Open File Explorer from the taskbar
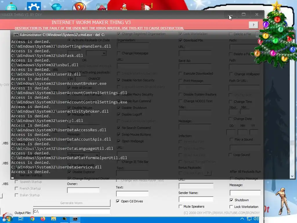The height and width of the screenshot is (223, 297). [x=54, y=219]
